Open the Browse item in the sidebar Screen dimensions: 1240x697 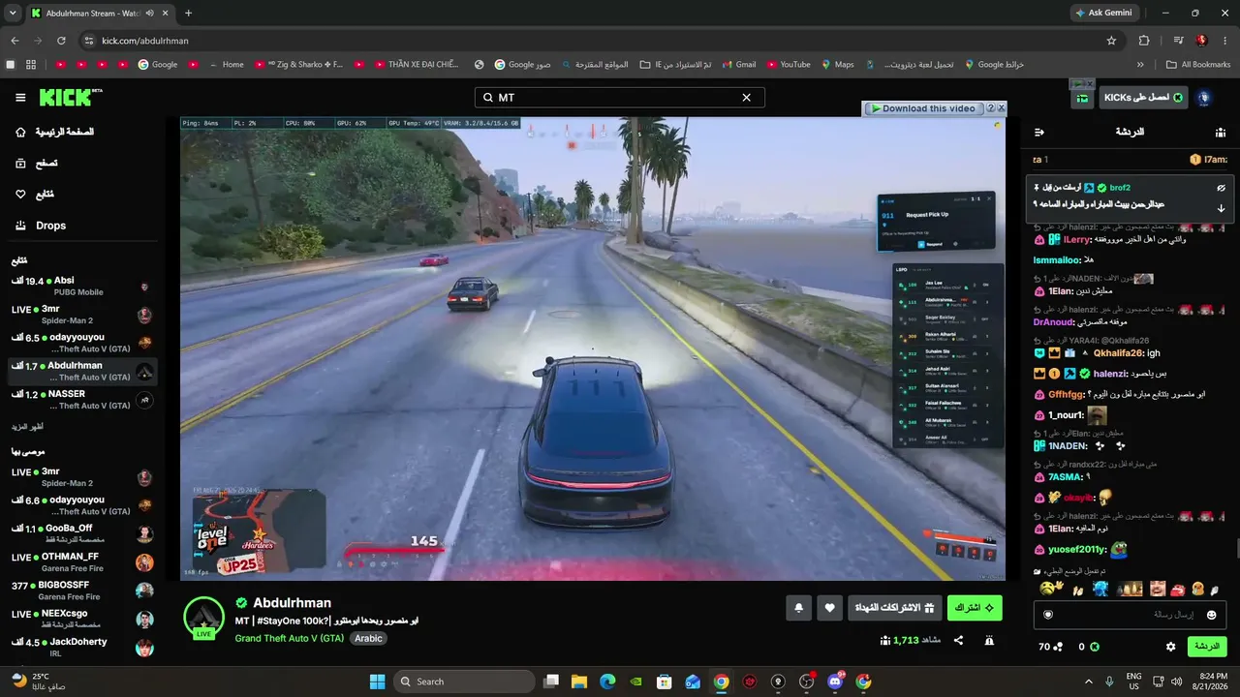click(x=37, y=164)
